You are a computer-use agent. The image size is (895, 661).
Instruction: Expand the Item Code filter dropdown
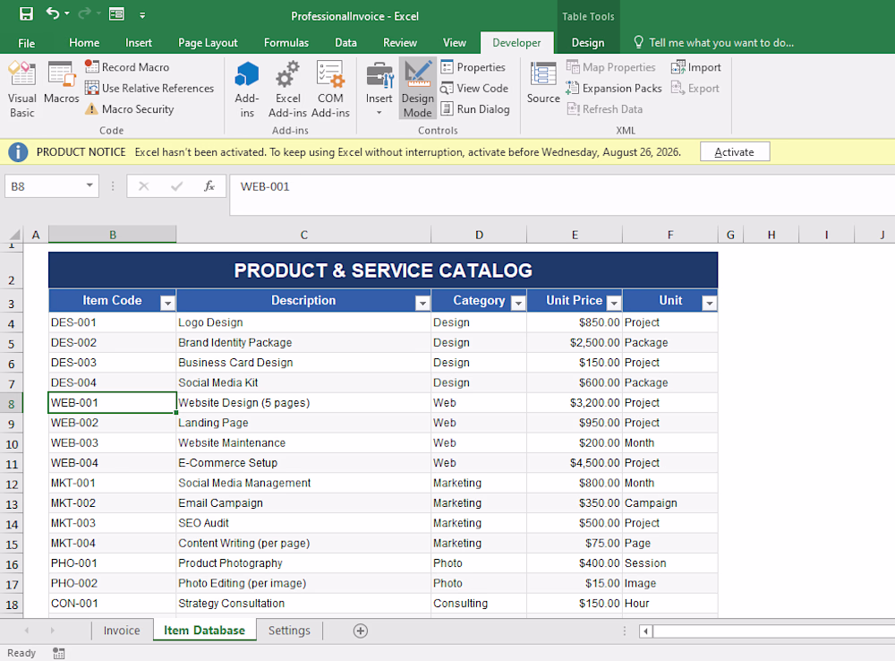167,303
